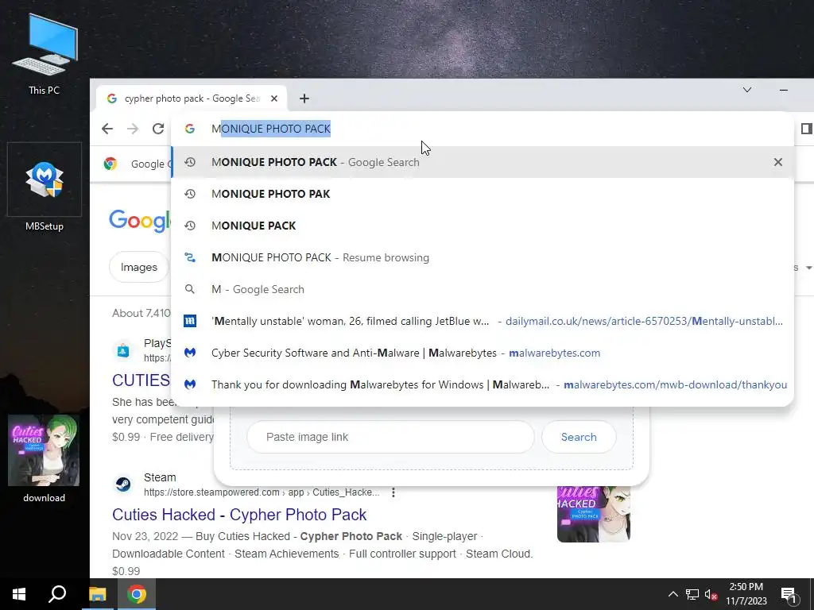Remove MONIQUE PHOTO PACK suggestion with X
Screen dimensions: 814x610
click(777, 162)
